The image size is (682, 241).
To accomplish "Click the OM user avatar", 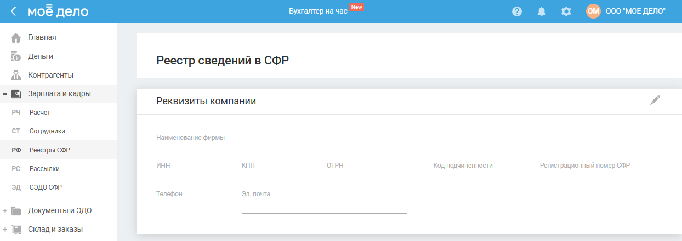I will [x=593, y=11].
